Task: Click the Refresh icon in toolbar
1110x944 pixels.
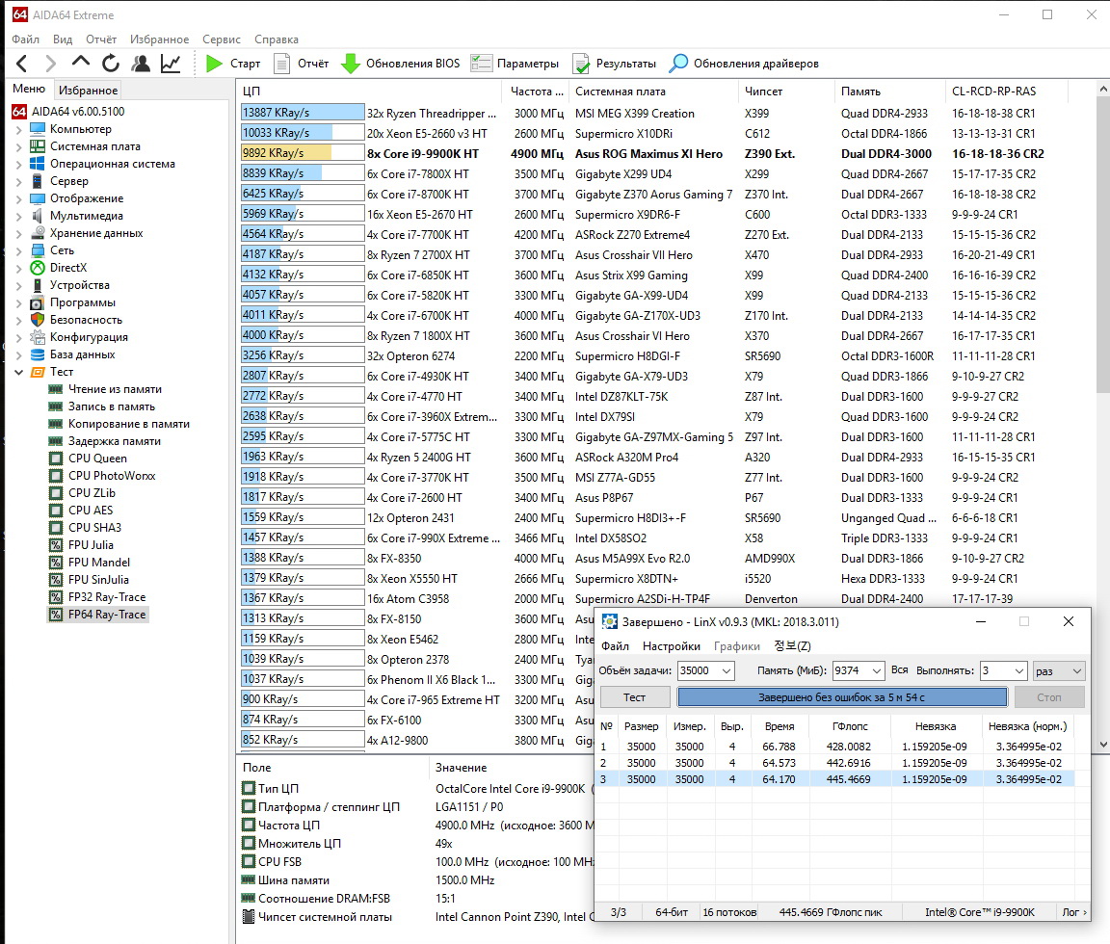Action: [x=111, y=64]
